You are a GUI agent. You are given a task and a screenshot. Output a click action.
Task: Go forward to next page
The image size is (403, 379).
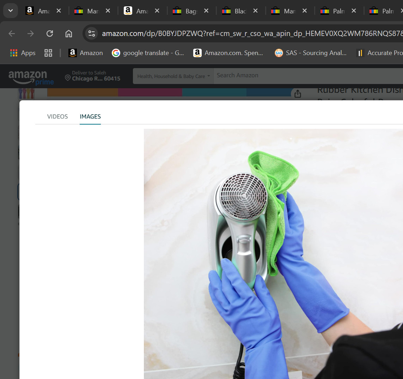tap(31, 34)
